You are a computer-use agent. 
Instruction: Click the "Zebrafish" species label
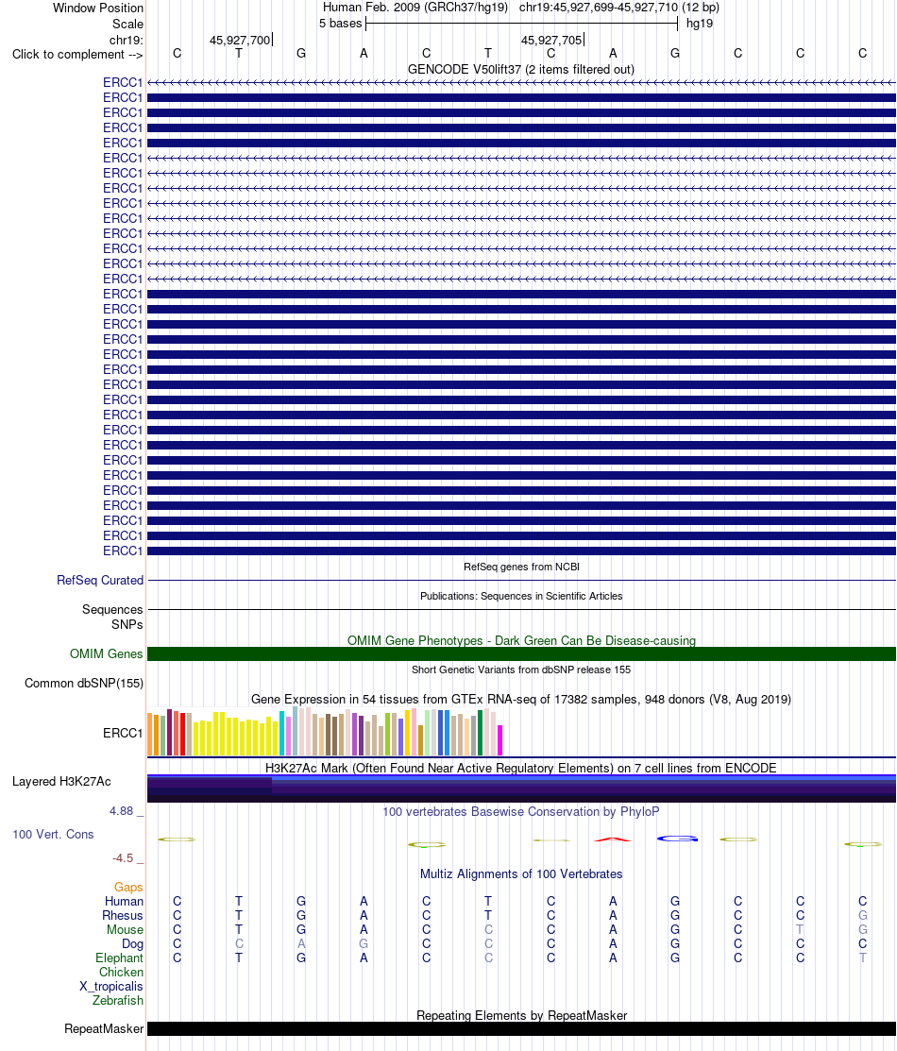(118, 1000)
